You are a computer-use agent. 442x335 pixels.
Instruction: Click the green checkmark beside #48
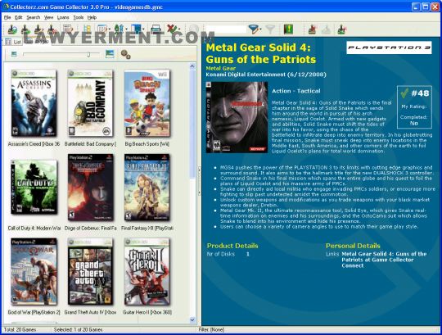pos(404,93)
